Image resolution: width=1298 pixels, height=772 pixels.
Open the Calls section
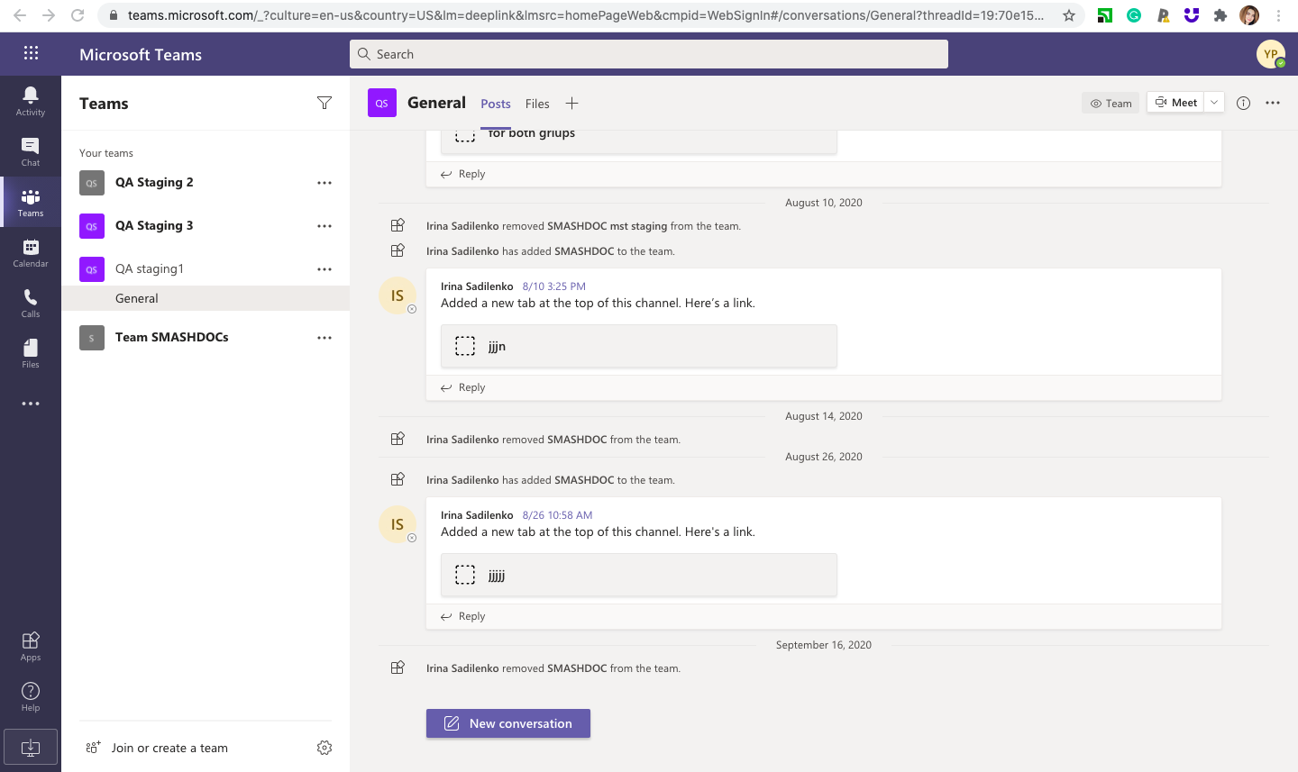pyautogui.click(x=31, y=303)
